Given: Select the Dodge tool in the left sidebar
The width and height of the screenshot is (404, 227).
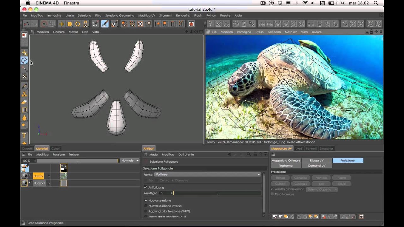Looking at the screenshot, I should [24, 126].
